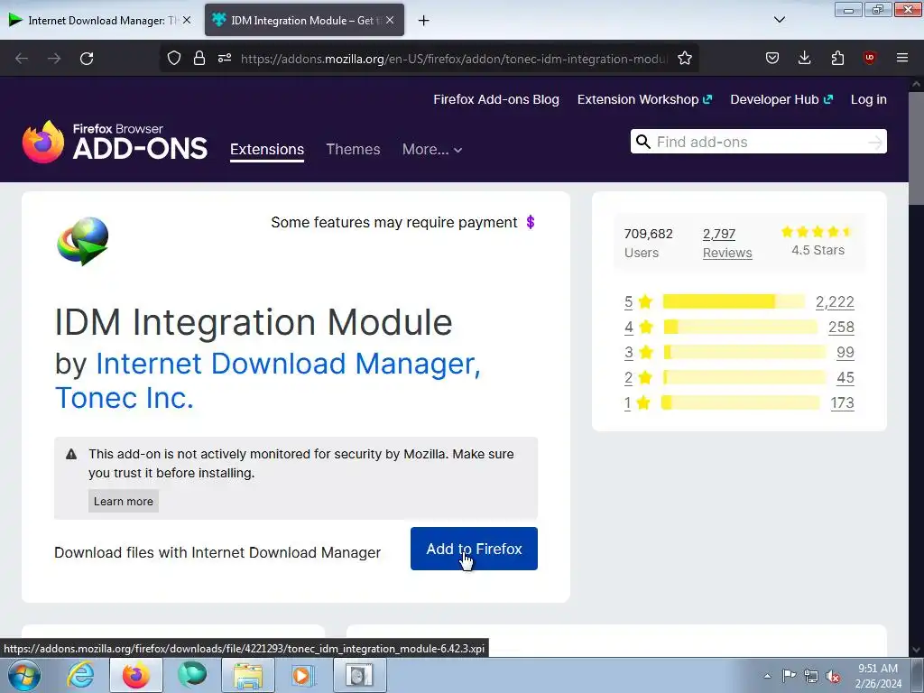Open Windows Media Player taskbar icon
The height and width of the screenshot is (693, 924).
[303, 675]
